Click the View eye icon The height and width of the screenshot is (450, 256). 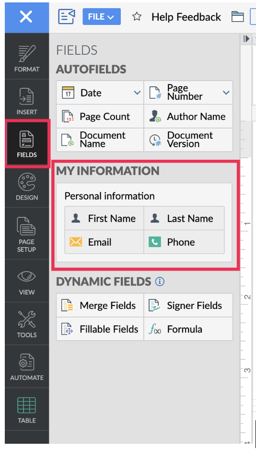27,277
